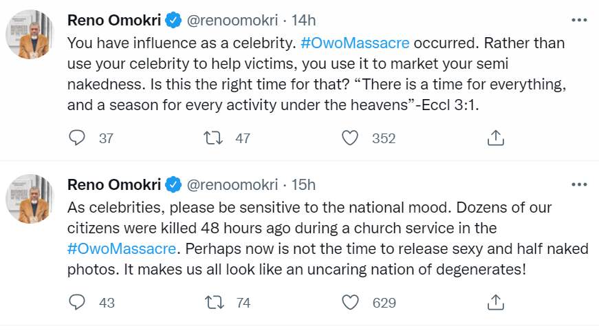Retweet the tweet with 74 retweets
The width and height of the screenshot is (599, 331).
[x=213, y=302]
